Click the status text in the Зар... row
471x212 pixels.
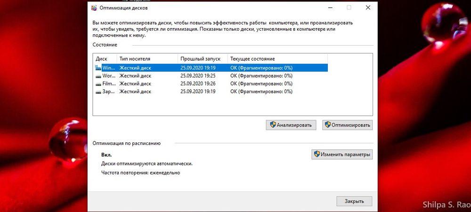pos(261,92)
